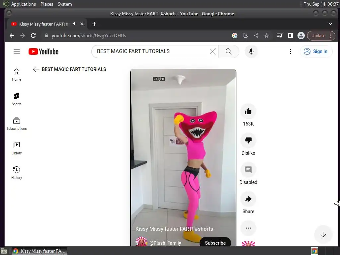Open Shorts in sidebar
The image size is (340, 255).
click(17, 99)
